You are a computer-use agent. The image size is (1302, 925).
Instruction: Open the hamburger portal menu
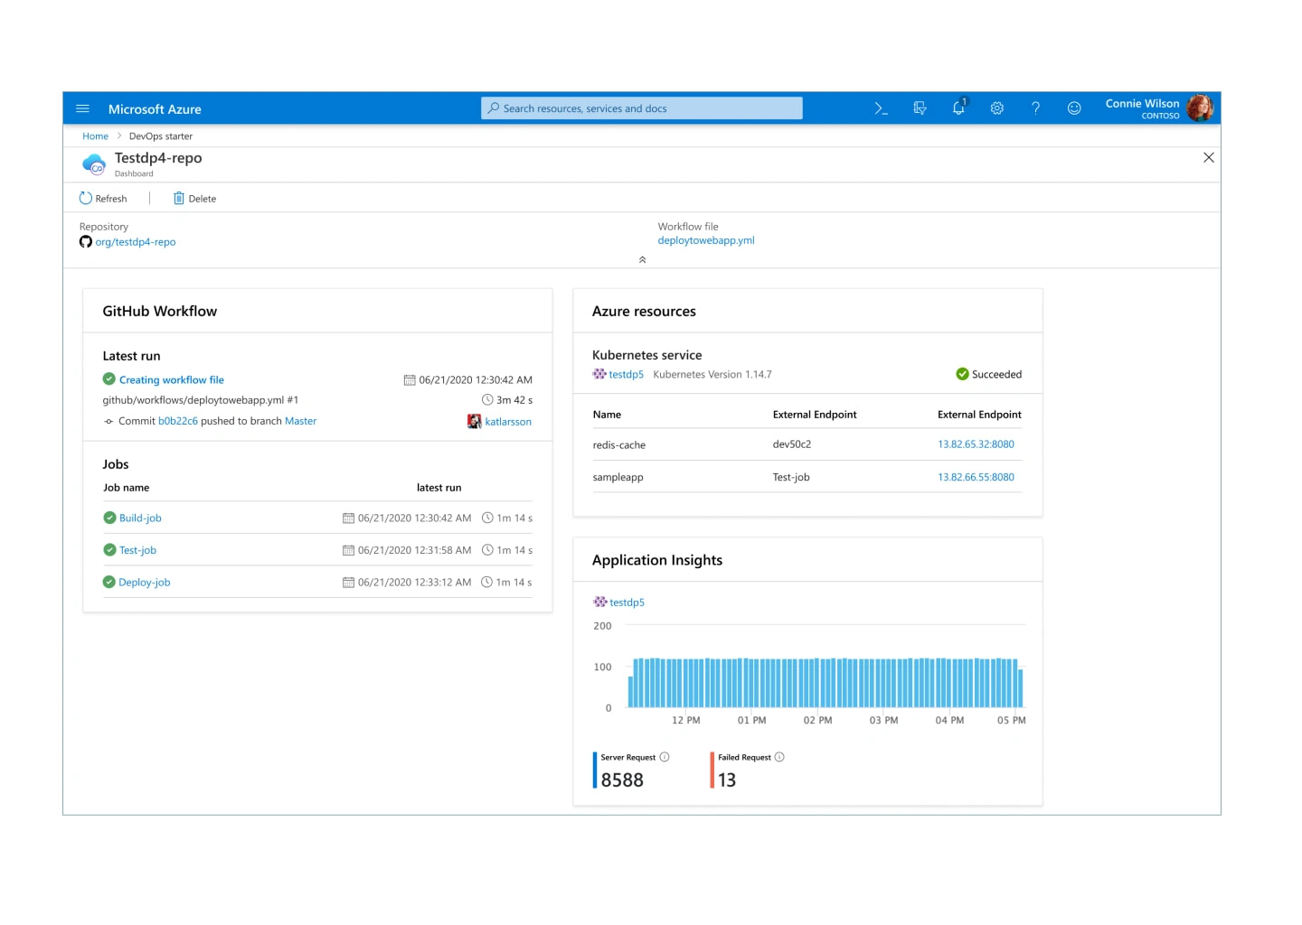click(x=82, y=108)
